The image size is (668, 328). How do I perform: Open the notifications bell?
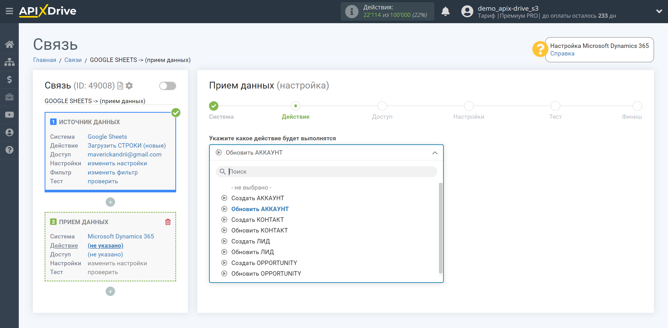pyautogui.click(x=445, y=11)
